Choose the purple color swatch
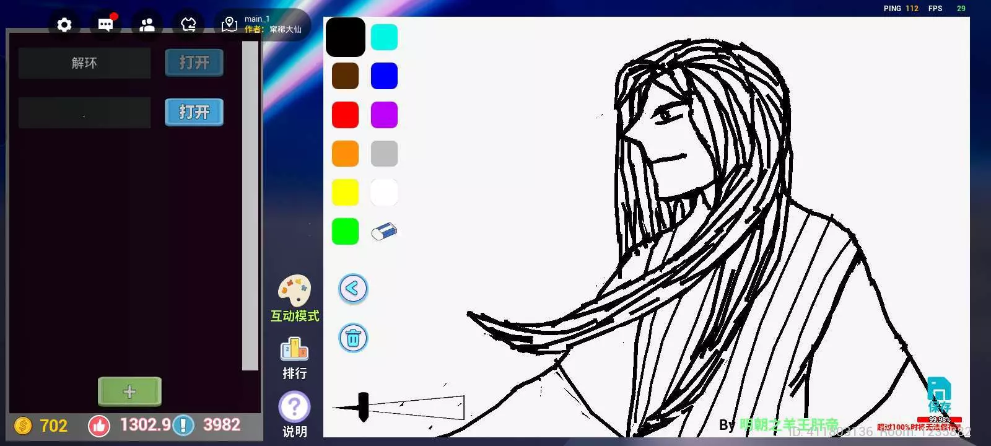The width and height of the screenshot is (991, 446). [384, 115]
